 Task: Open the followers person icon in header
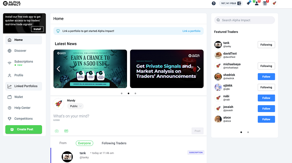[x=257, y=3]
